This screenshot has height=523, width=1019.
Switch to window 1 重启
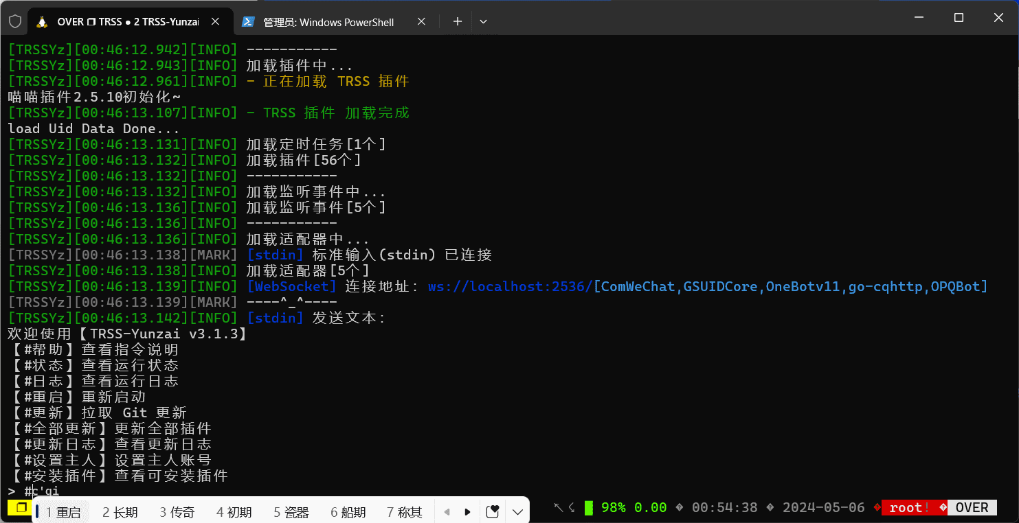(x=60, y=511)
